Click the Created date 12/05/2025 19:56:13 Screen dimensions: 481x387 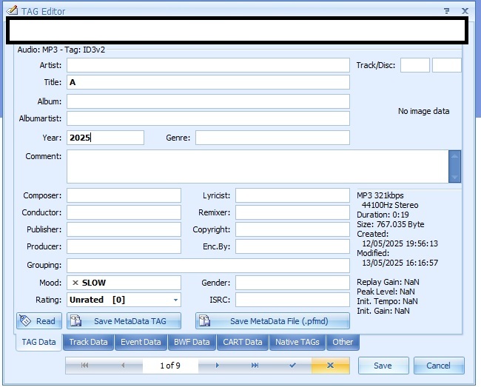400,243
